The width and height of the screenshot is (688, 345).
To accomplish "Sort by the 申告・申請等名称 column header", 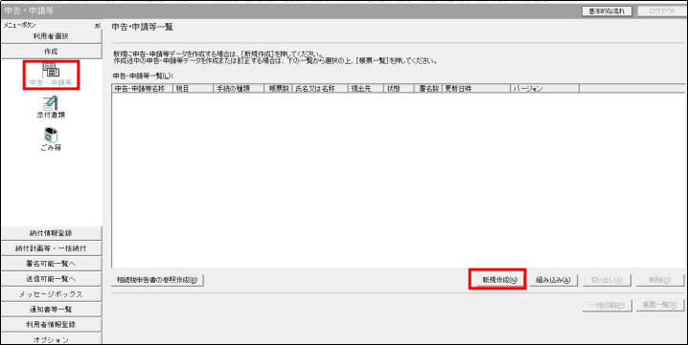I will 142,89.
